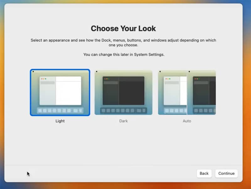Image resolution: width=251 pixels, height=189 pixels.
Task: Click the System Settings hint text
Action: (123, 55)
